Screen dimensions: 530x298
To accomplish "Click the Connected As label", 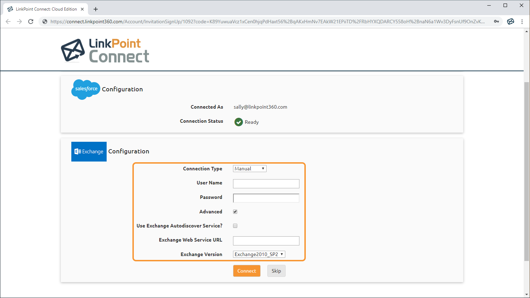I will click(x=207, y=107).
